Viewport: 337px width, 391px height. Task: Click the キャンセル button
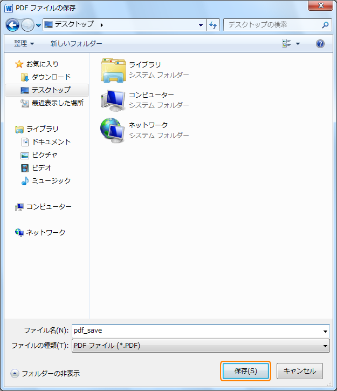tap(300, 371)
